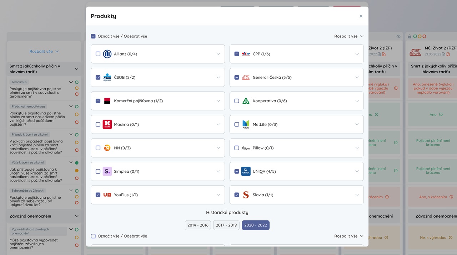Click the Simplea logo icon
Viewport: 457px width, 255px height.
coord(107,171)
